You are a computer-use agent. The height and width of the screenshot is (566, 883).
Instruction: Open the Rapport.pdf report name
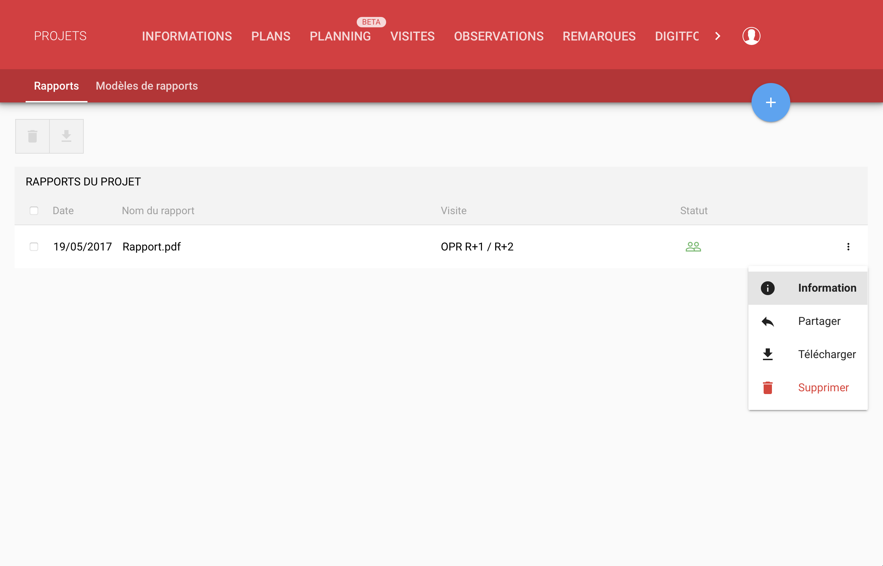(x=152, y=247)
